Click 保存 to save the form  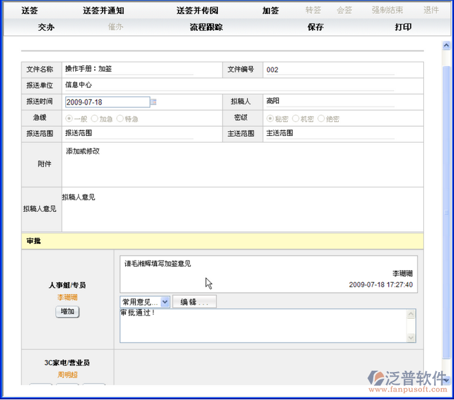315,27
